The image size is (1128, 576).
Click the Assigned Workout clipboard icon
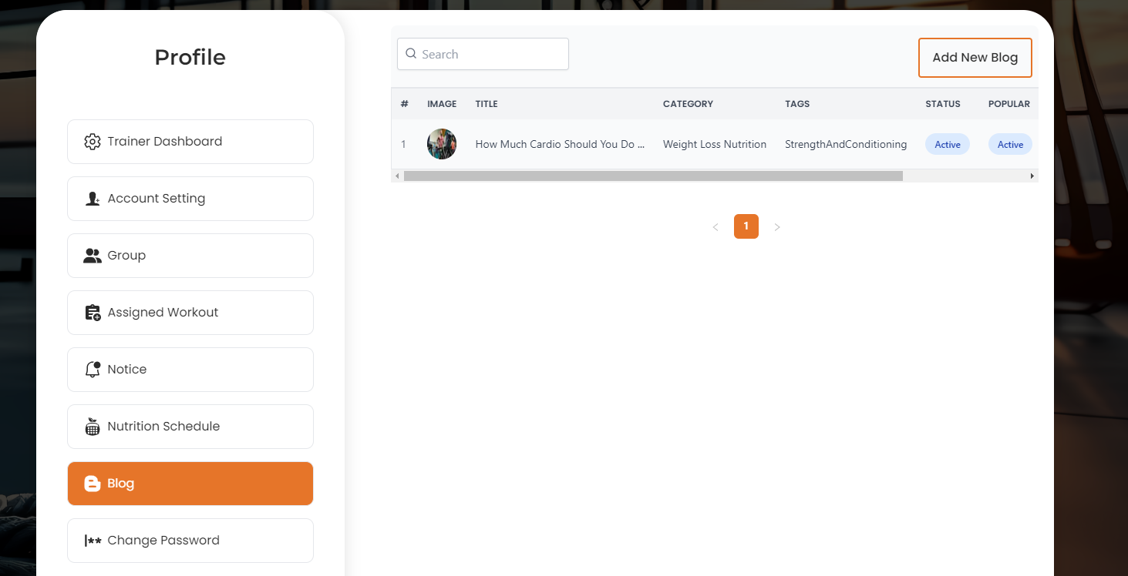tap(93, 313)
